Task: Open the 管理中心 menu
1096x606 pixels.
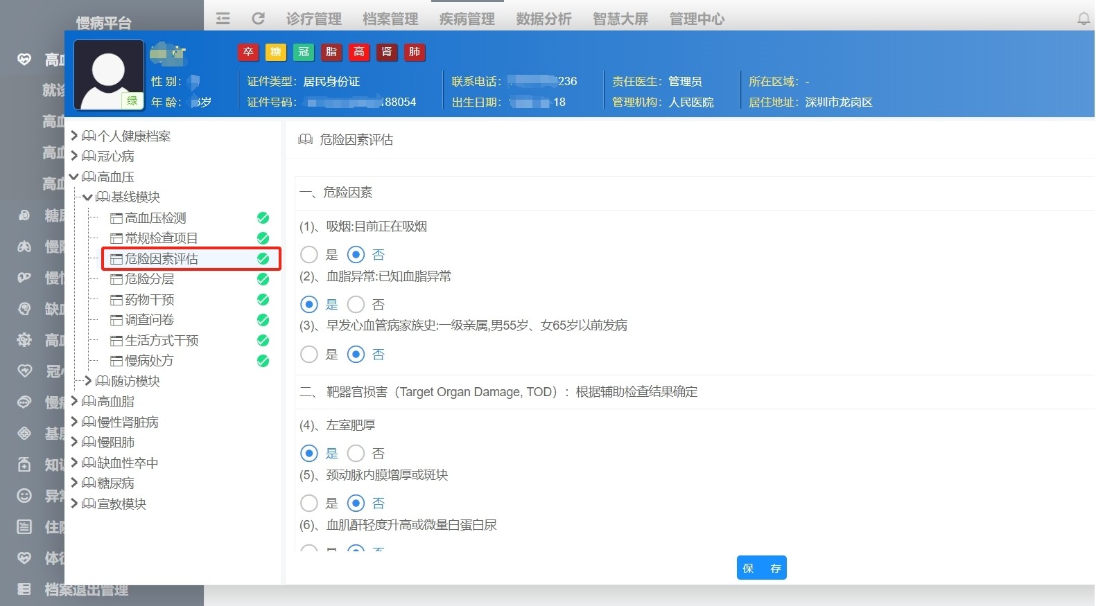Action: pyautogui.click(x=697, y=19)
